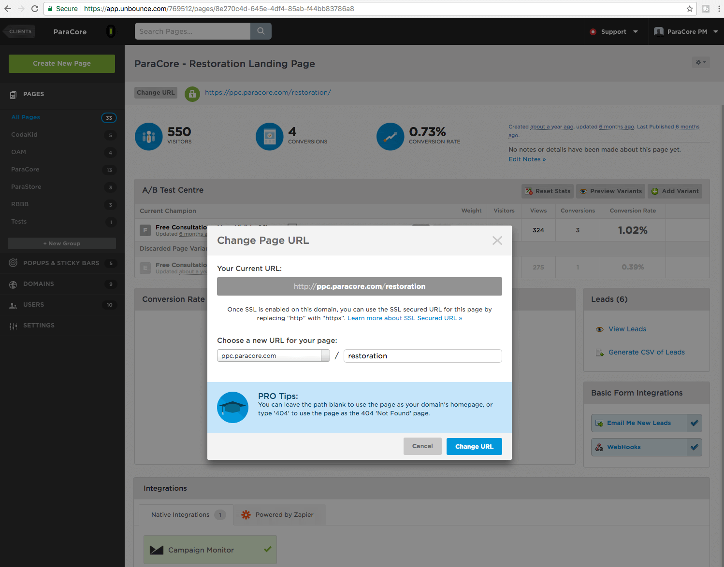Viewport: 724px width, 567px height.
Task: Click the browser back arrow
Action: (x=8, y=9)
